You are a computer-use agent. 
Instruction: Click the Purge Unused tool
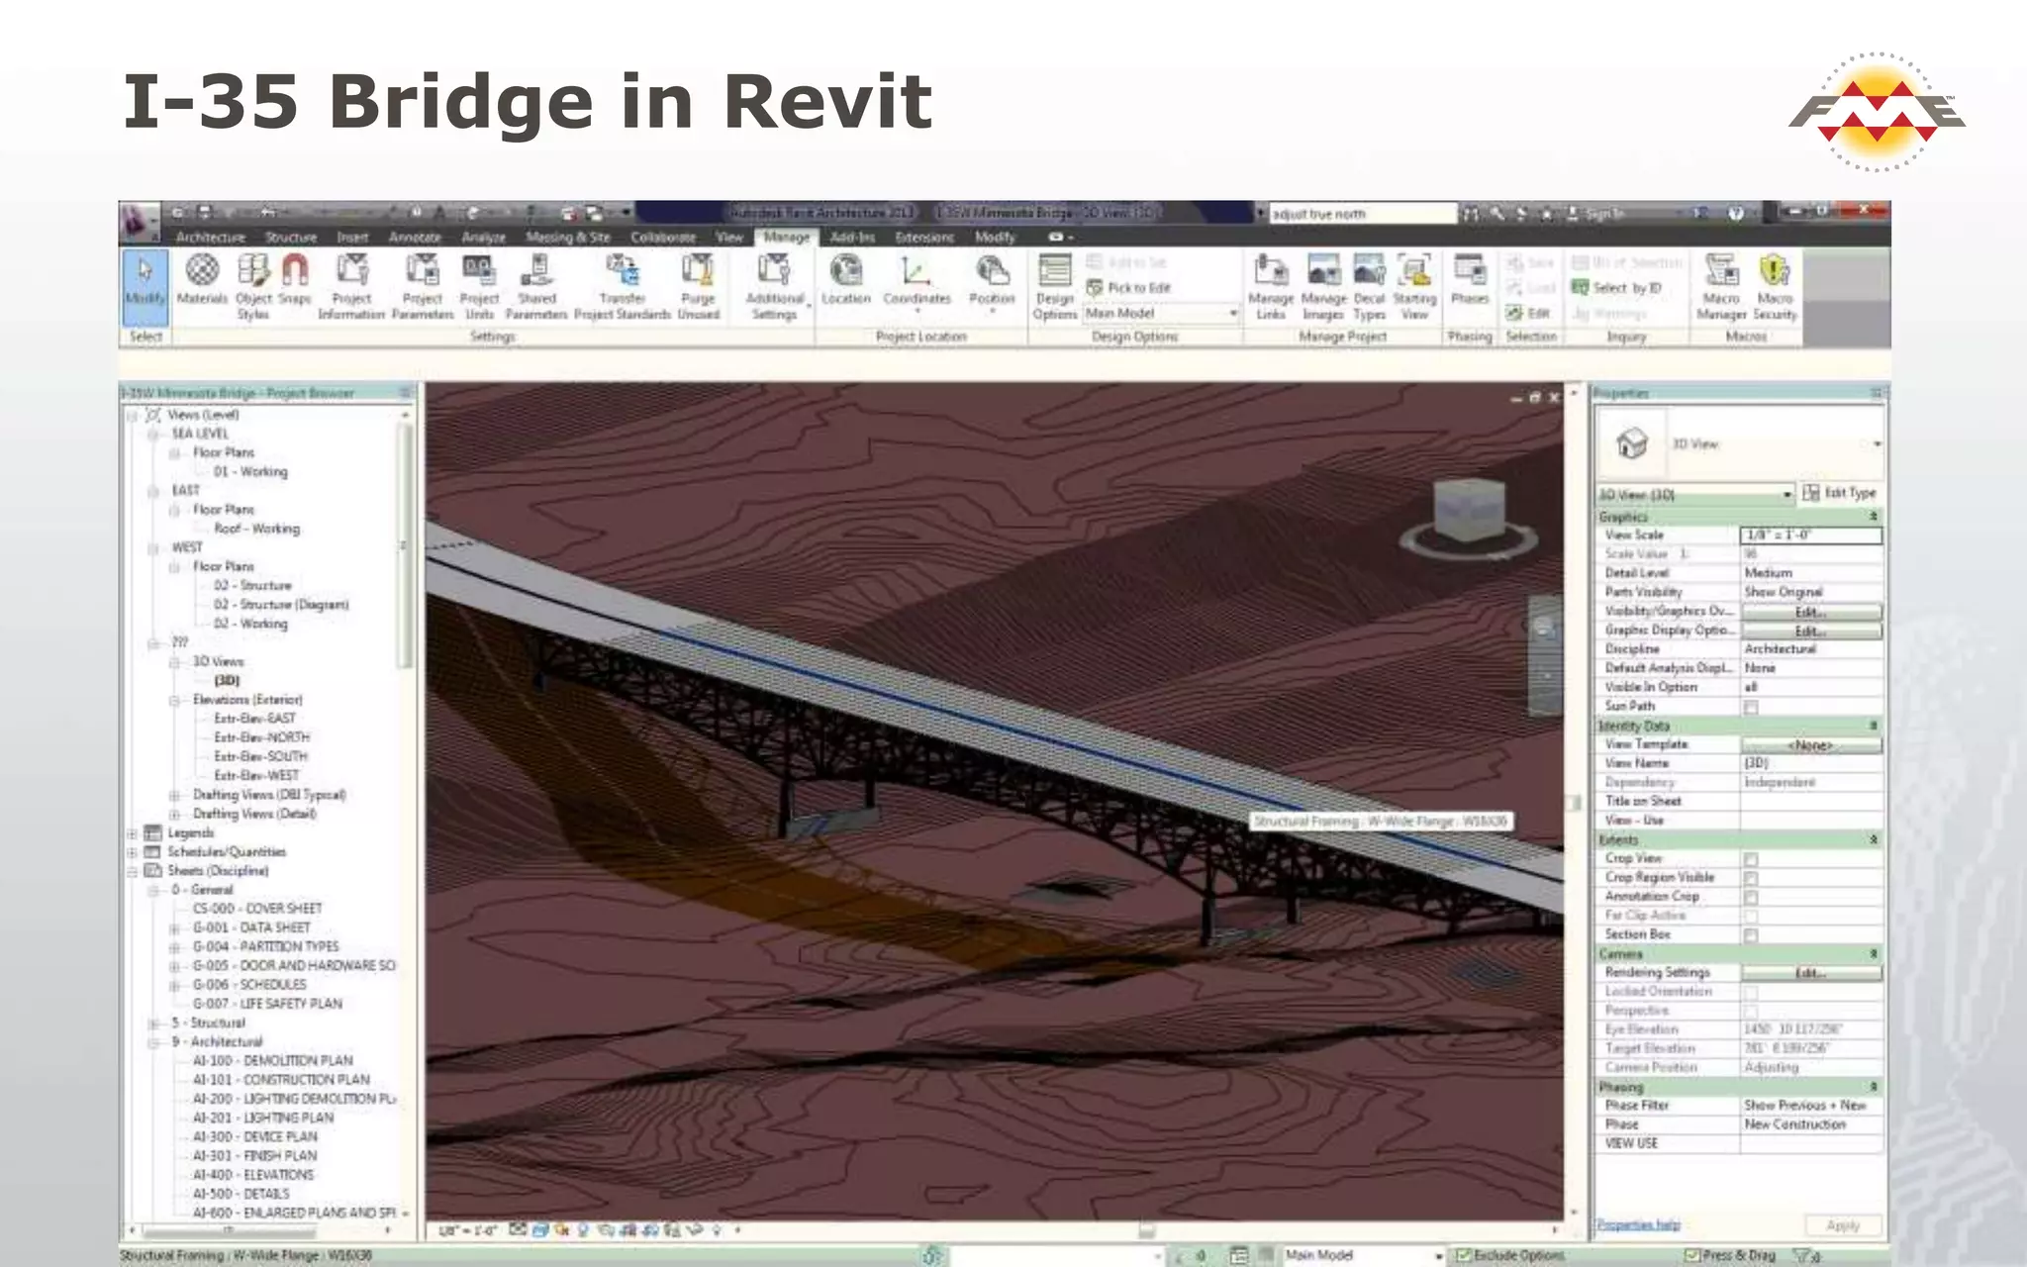click(698, 287)
